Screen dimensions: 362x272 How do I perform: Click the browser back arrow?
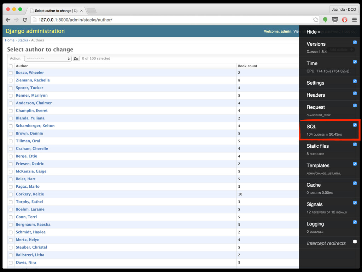tap(8, 20)
